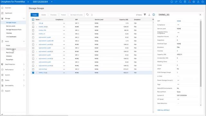Image resolution: width=206 pixels, height=116 pixels.
Task: Click the circular info icon in the header
Action: [x=172, y=2]
